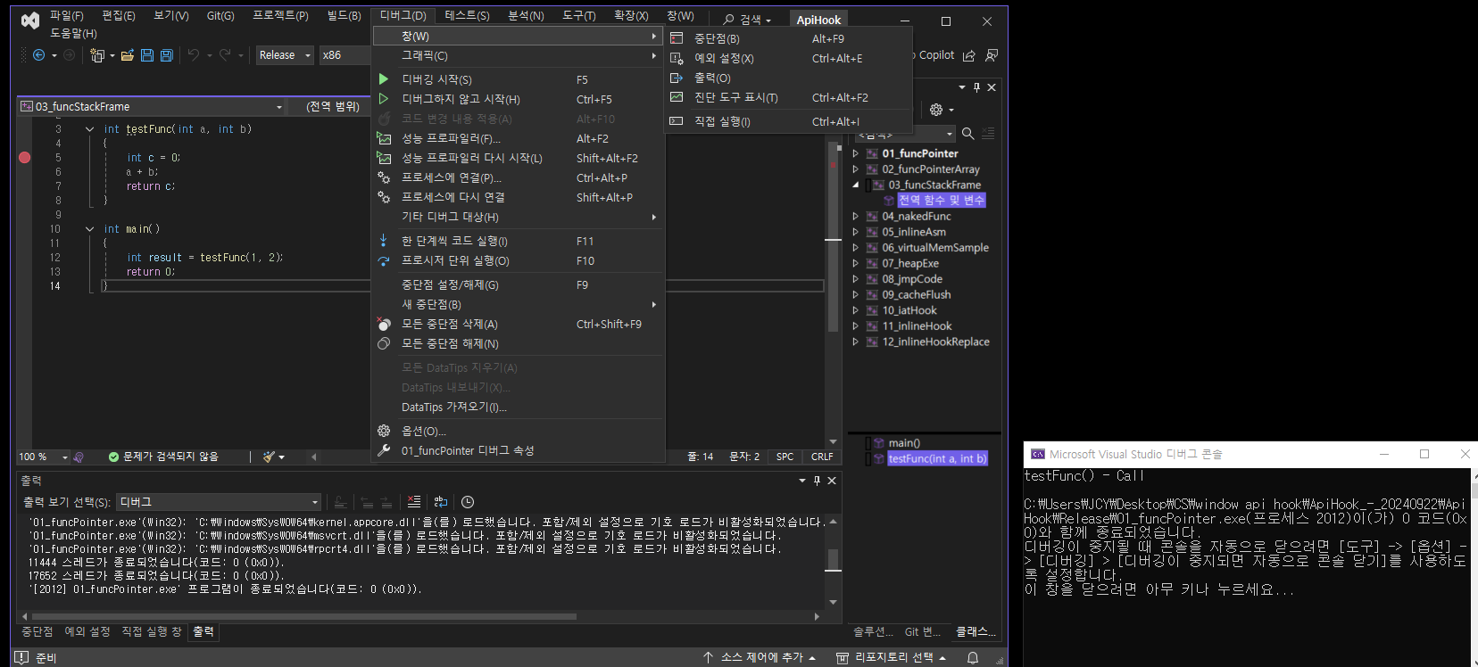Select Step Into (F11) menu entry
This screenshot has height=667, width=1478.
tap(519, 242)
